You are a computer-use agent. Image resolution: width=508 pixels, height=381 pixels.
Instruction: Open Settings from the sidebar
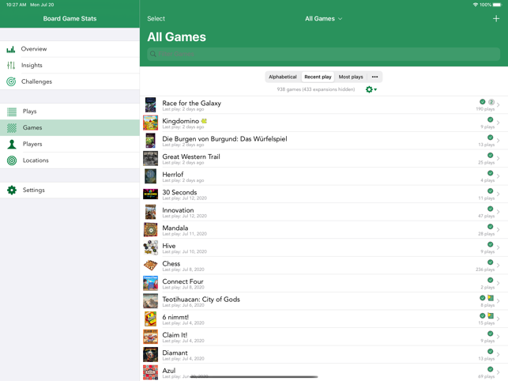(33, 190)
